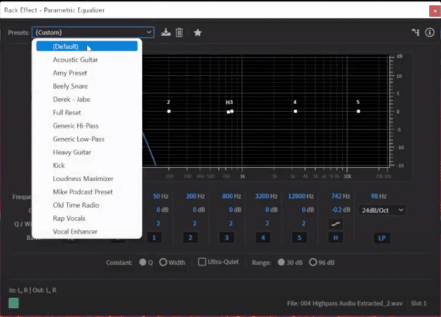Screen dimensions: 441x317
Task: Toggle band 2 button
Action: tap(190, 238)
